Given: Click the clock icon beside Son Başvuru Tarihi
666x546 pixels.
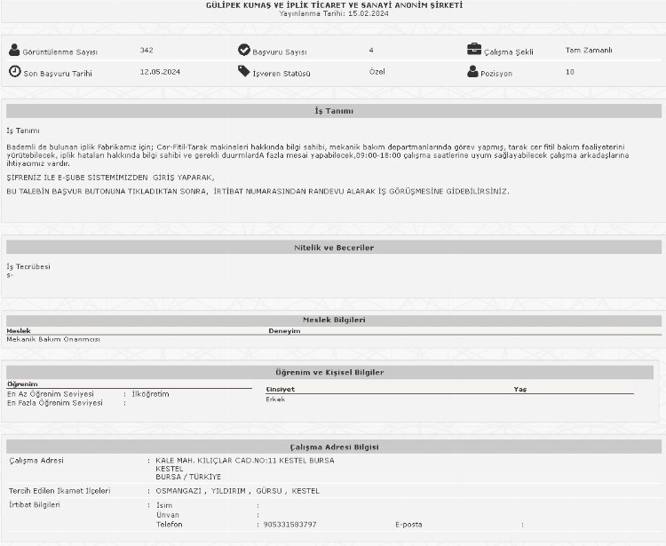Looking at the screenshot, I should click(14, 72).
